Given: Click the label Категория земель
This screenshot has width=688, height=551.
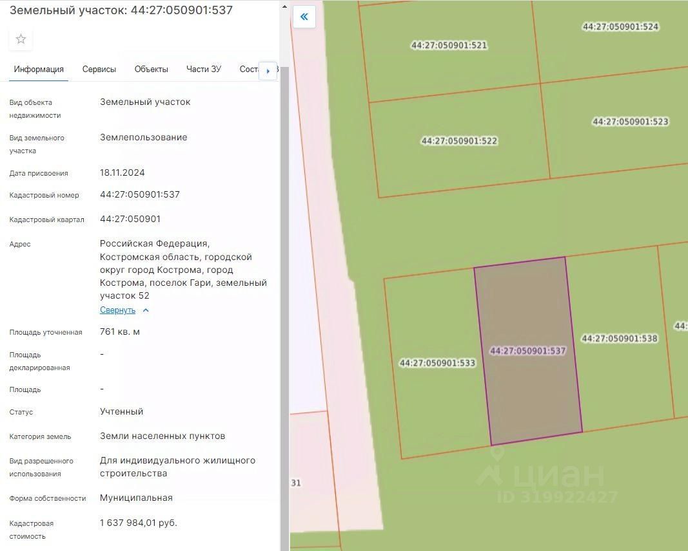Looking at the screenshot, I should click(40, 436).
